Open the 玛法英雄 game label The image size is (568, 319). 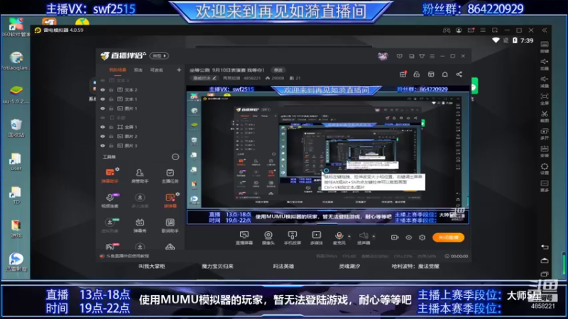[283, 267]
